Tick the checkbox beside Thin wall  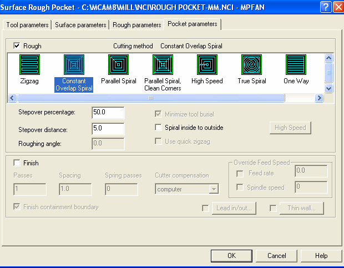tap(273, 208)
